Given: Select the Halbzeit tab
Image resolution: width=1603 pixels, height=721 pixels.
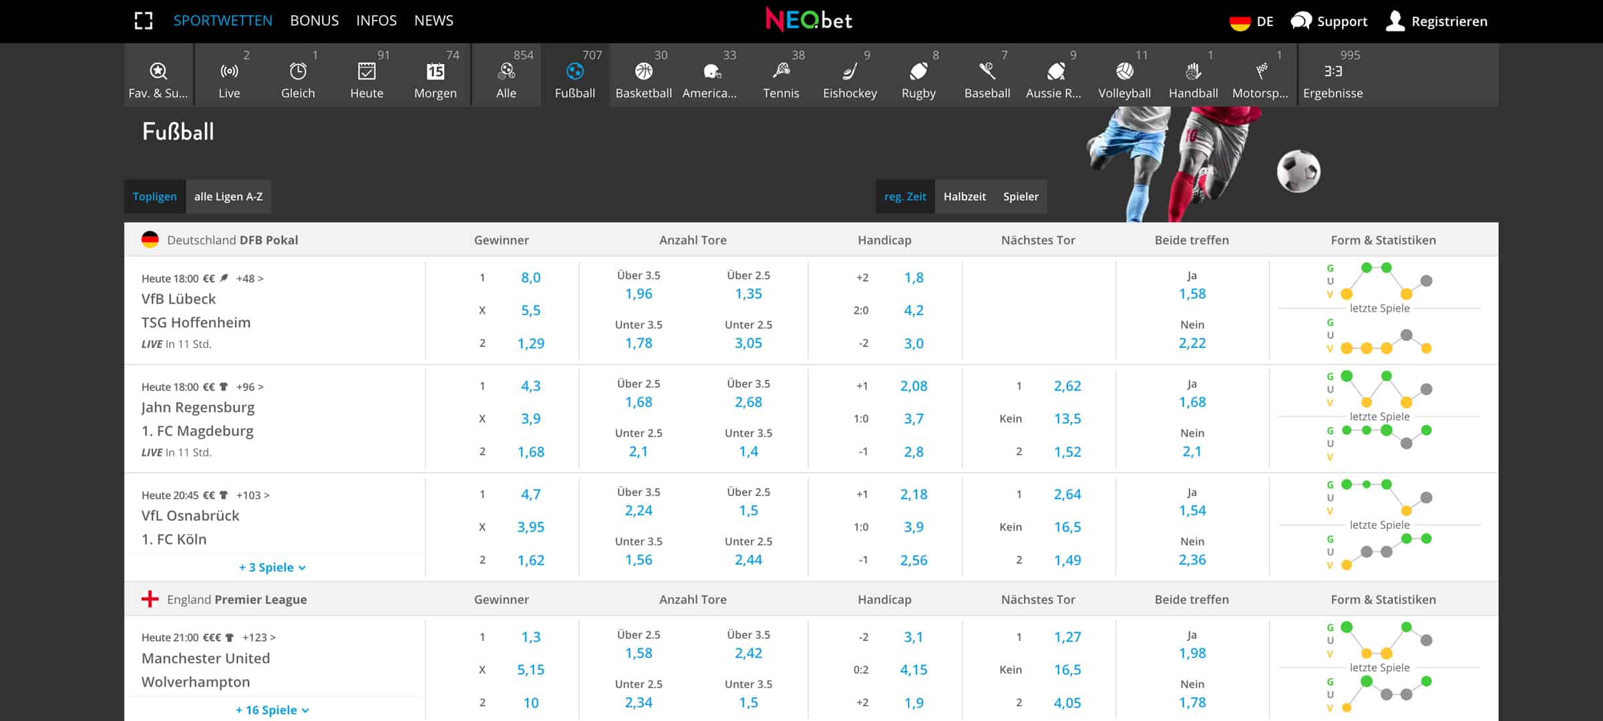Looking at the screenshot, I should (x=964, y=196).
